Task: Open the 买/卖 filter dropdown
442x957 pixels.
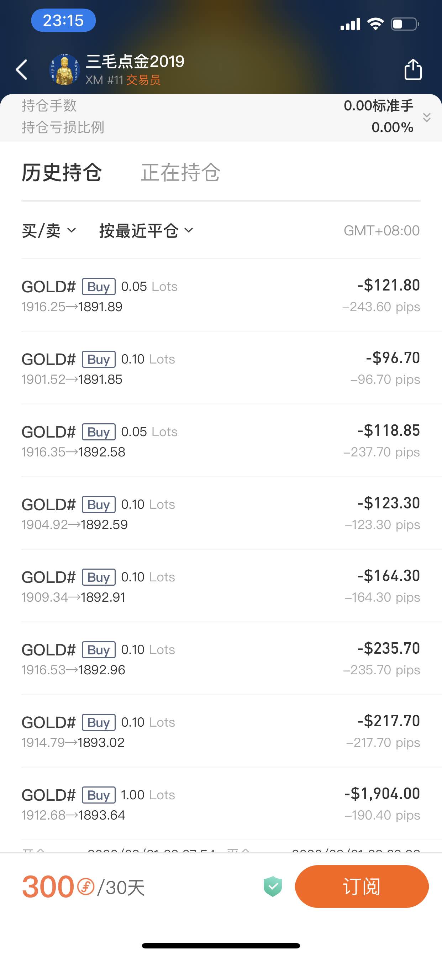Action: (x=49, y=231)
